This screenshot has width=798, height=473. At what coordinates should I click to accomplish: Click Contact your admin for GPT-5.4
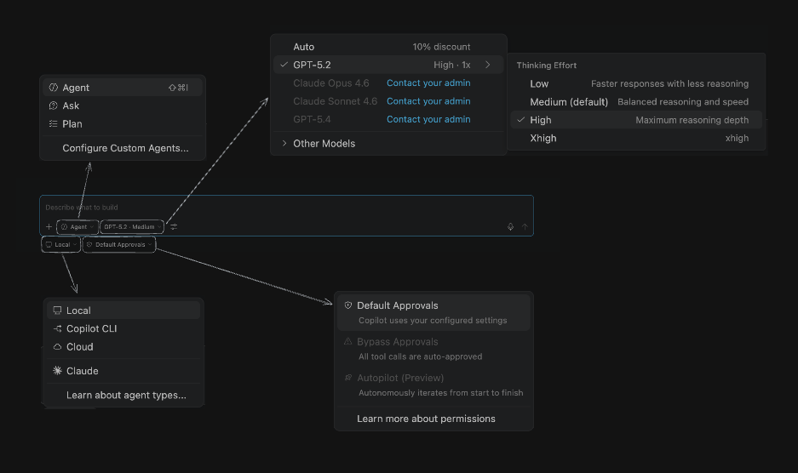pyautogui.click(x=428, y=119)
